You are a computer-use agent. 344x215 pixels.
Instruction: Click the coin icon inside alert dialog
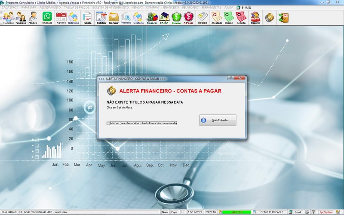111,91
